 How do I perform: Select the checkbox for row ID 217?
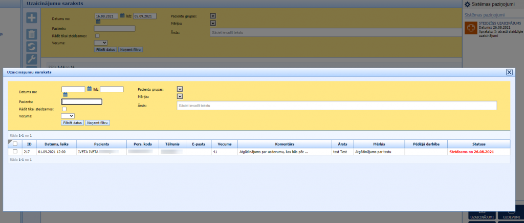coord(15,152)
